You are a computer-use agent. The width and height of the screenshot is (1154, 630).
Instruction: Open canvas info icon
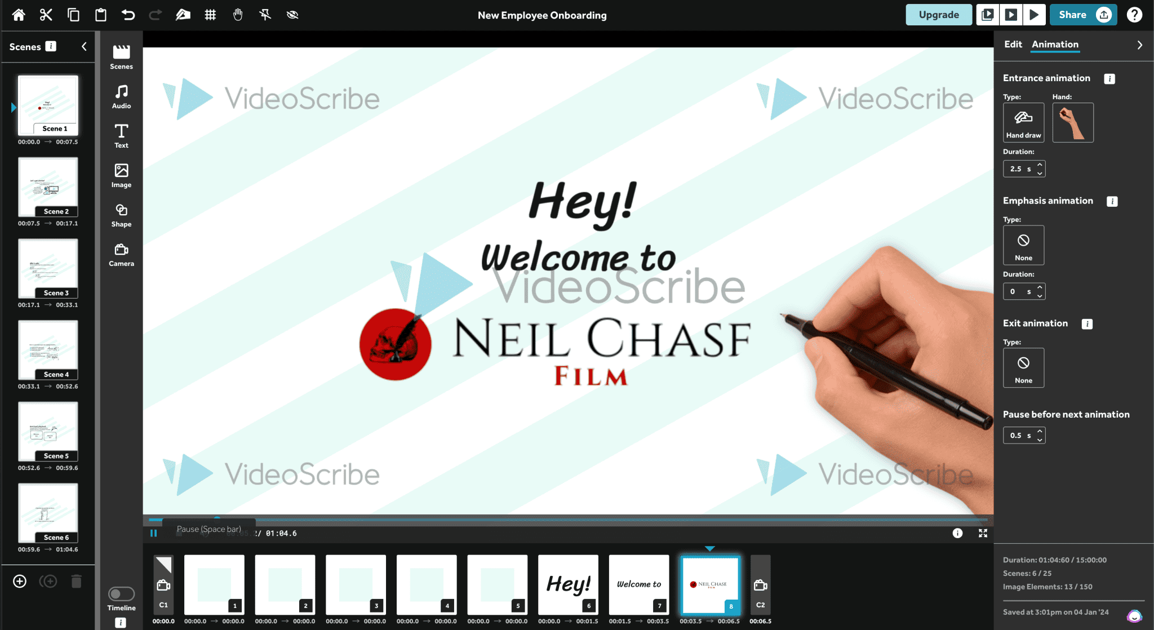click(957, 533)
